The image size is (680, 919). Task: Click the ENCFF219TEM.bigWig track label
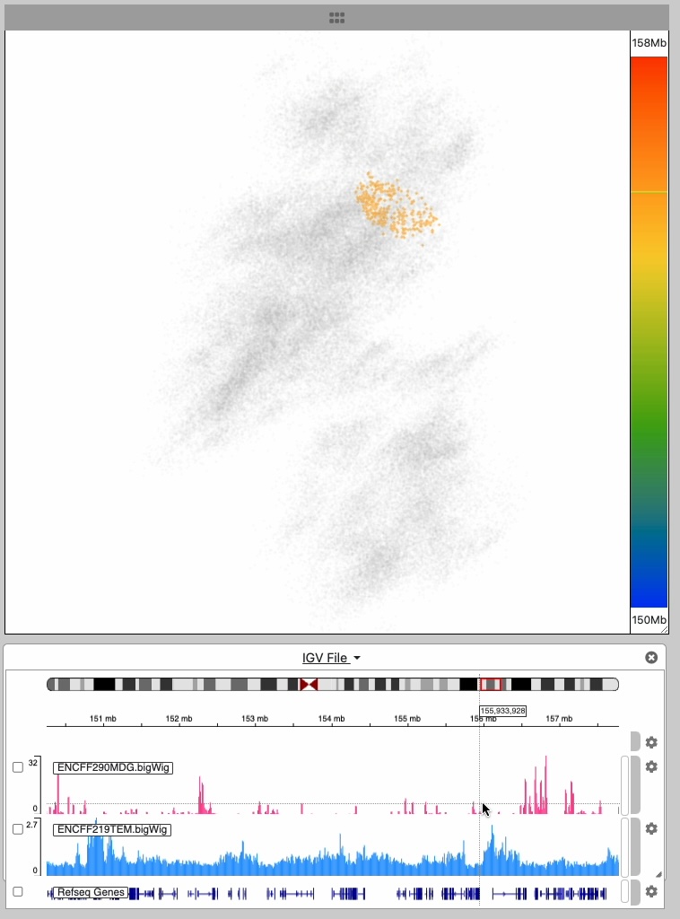coord(112,829)
